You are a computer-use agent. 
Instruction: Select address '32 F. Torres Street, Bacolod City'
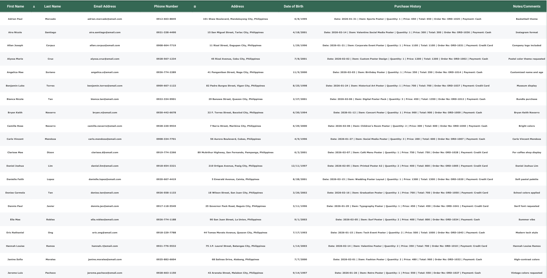pyautogui.click(x=236, y=113)
